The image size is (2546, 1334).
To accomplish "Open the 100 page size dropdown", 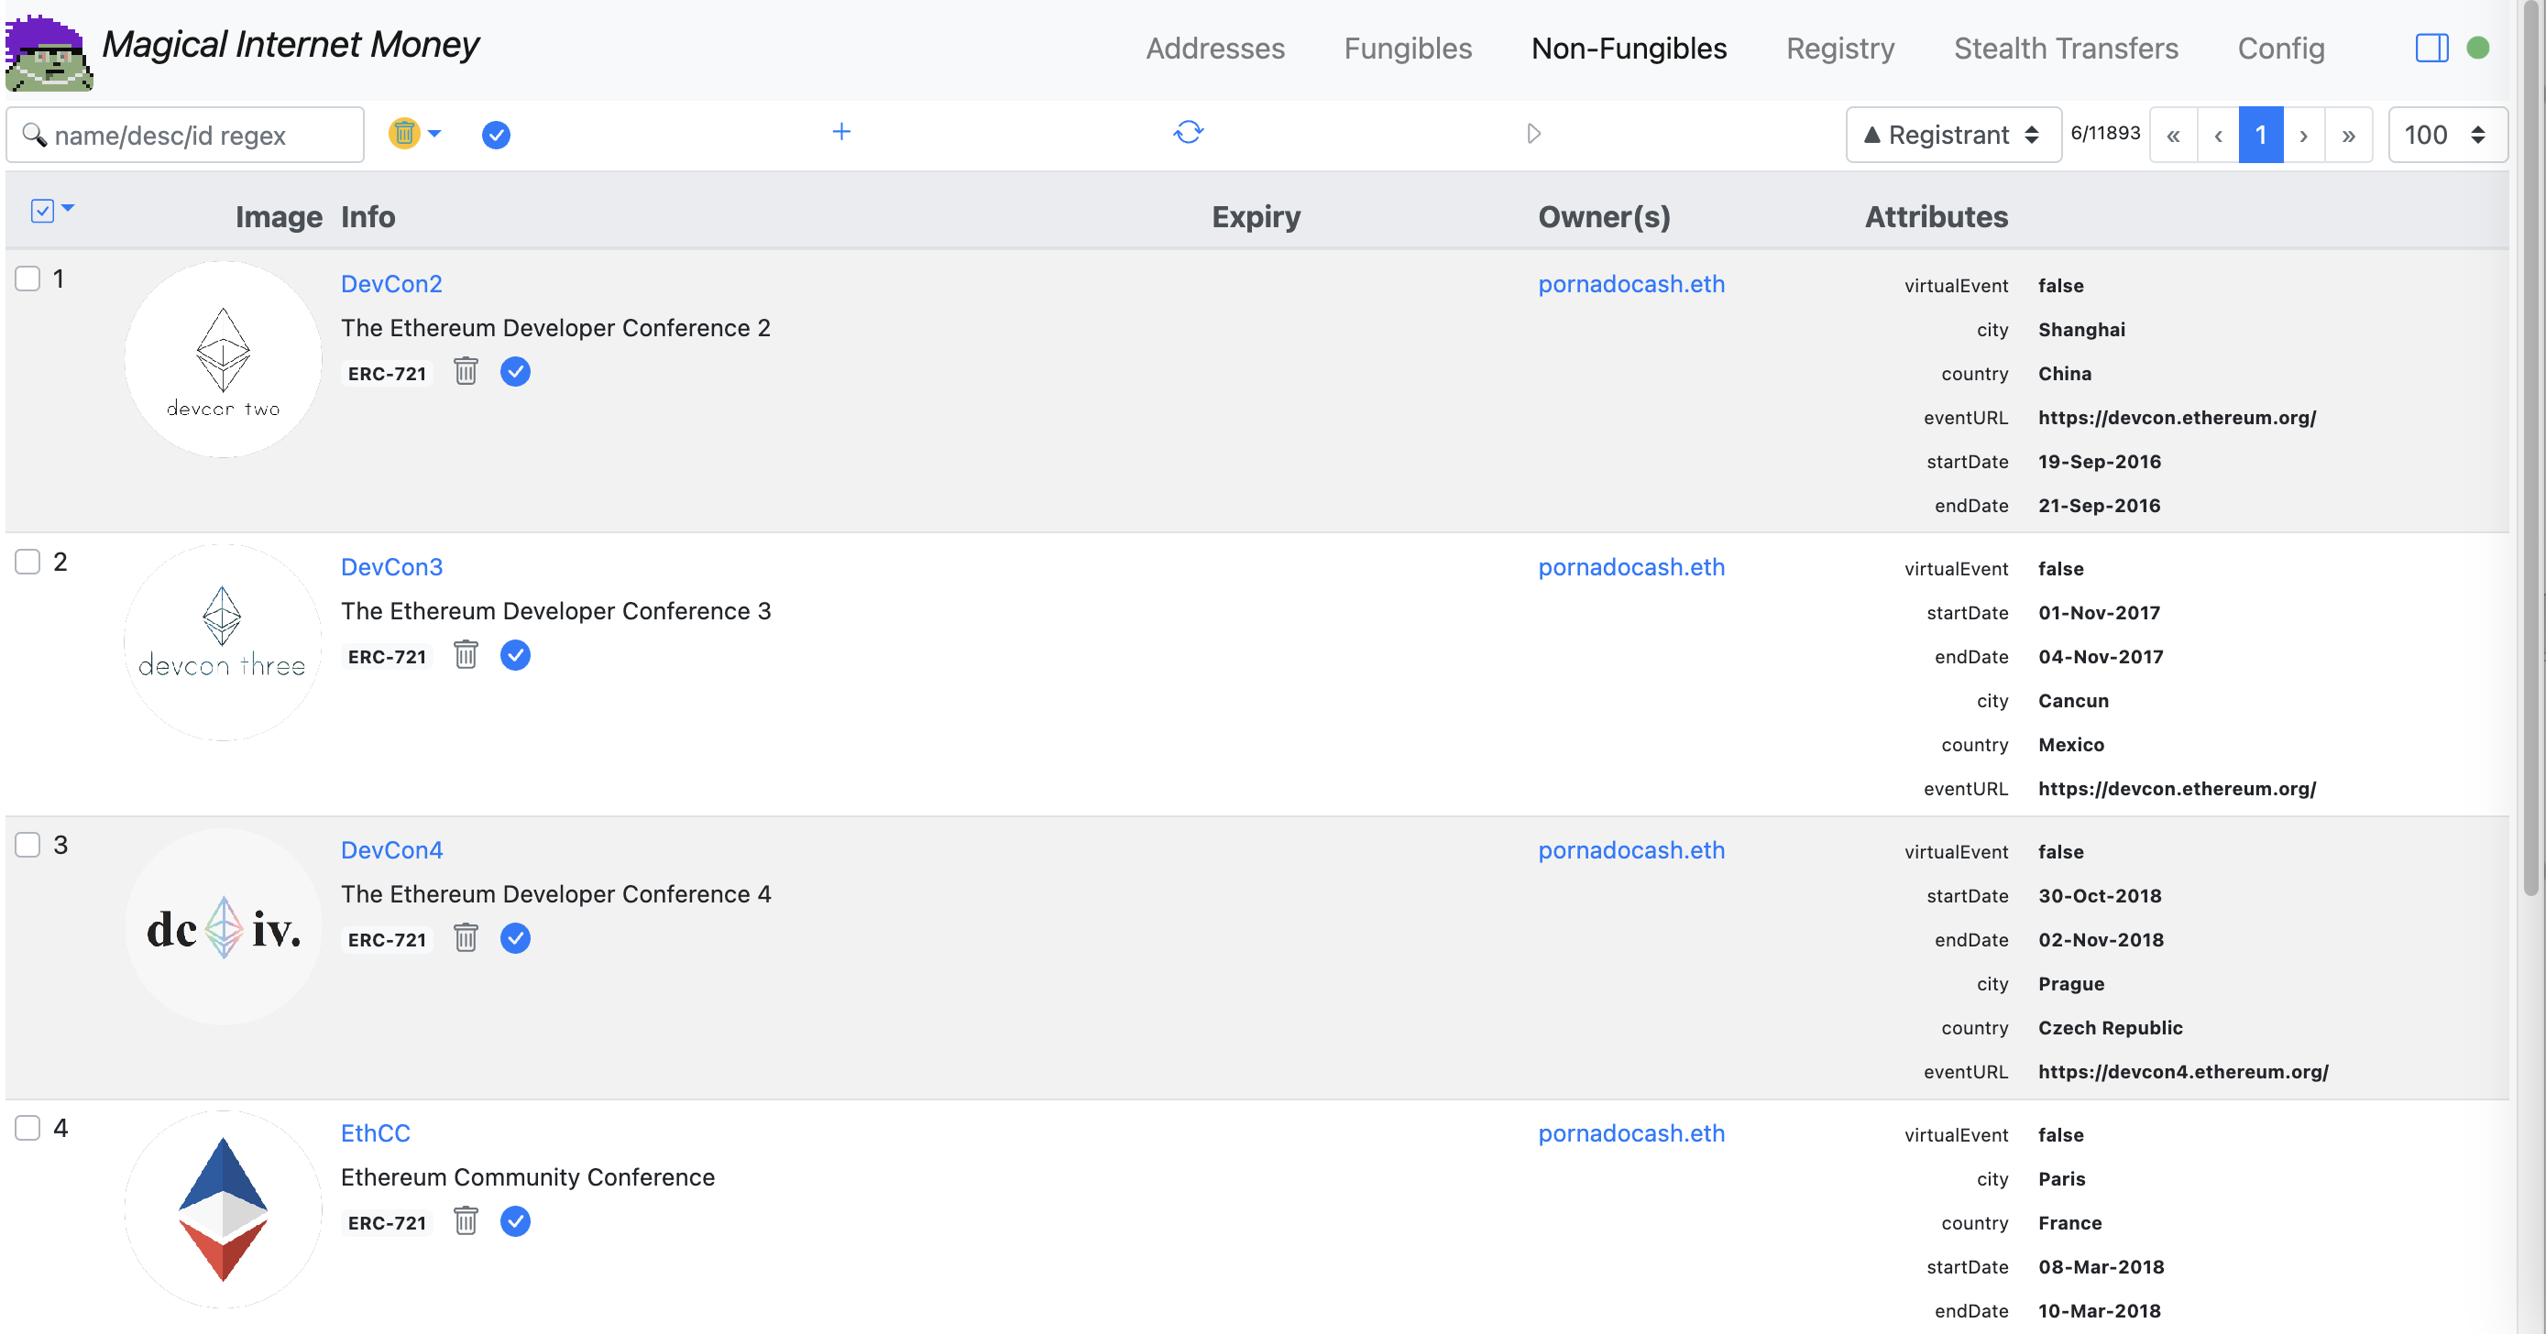I will tap(2446, 135).
